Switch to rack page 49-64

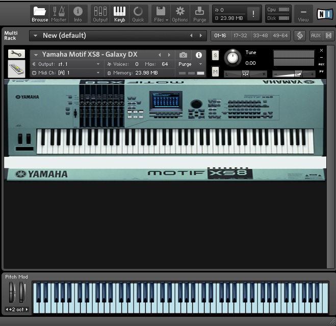(280, 35)
